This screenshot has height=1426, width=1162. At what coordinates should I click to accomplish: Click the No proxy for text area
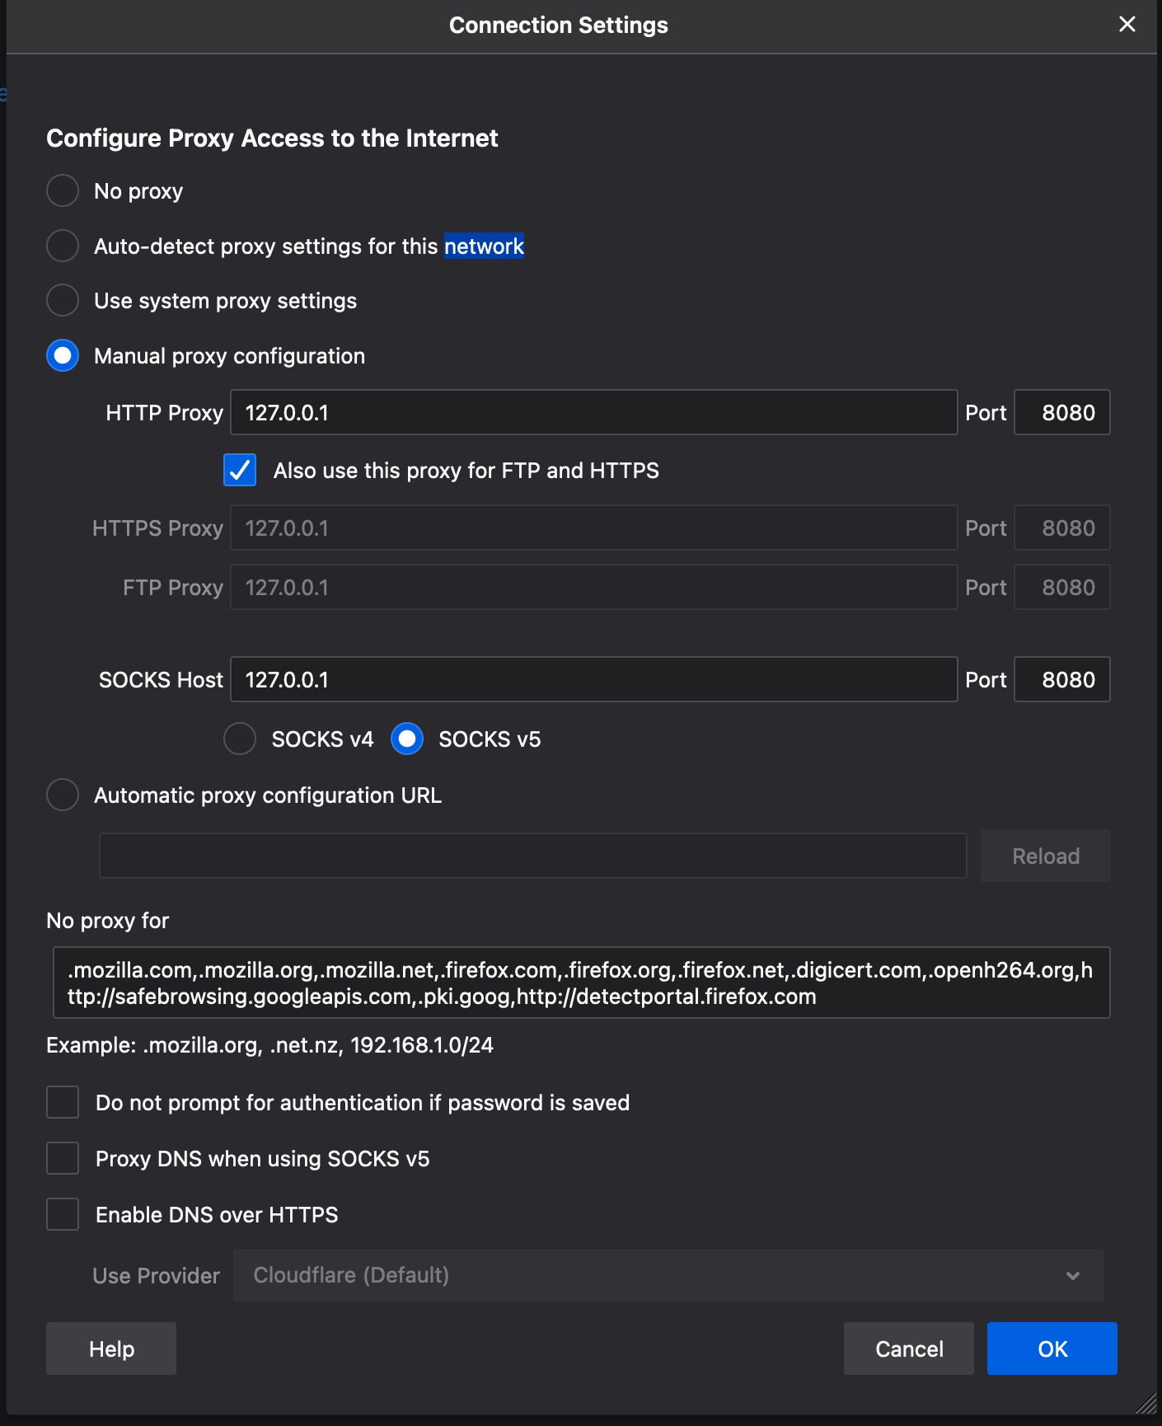[x=581, y=983]
